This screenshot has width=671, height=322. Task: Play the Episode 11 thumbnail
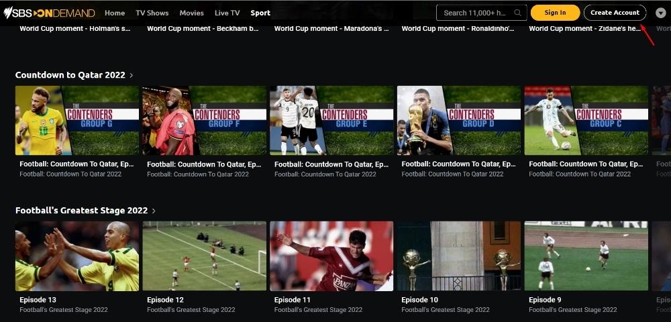331,256
